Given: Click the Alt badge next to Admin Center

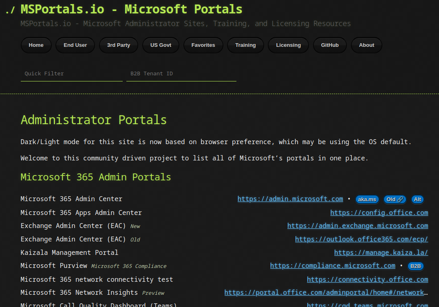Looking at the screenshot, I should tap(417, 200).
